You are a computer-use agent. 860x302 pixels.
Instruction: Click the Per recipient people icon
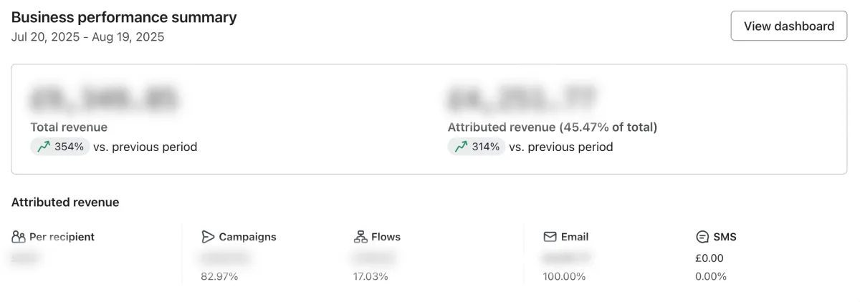click(19, 237)
